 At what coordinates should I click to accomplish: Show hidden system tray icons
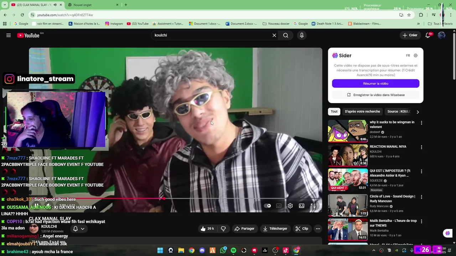[374, 250]
